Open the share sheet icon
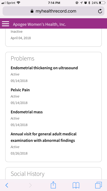 [53, 185]
